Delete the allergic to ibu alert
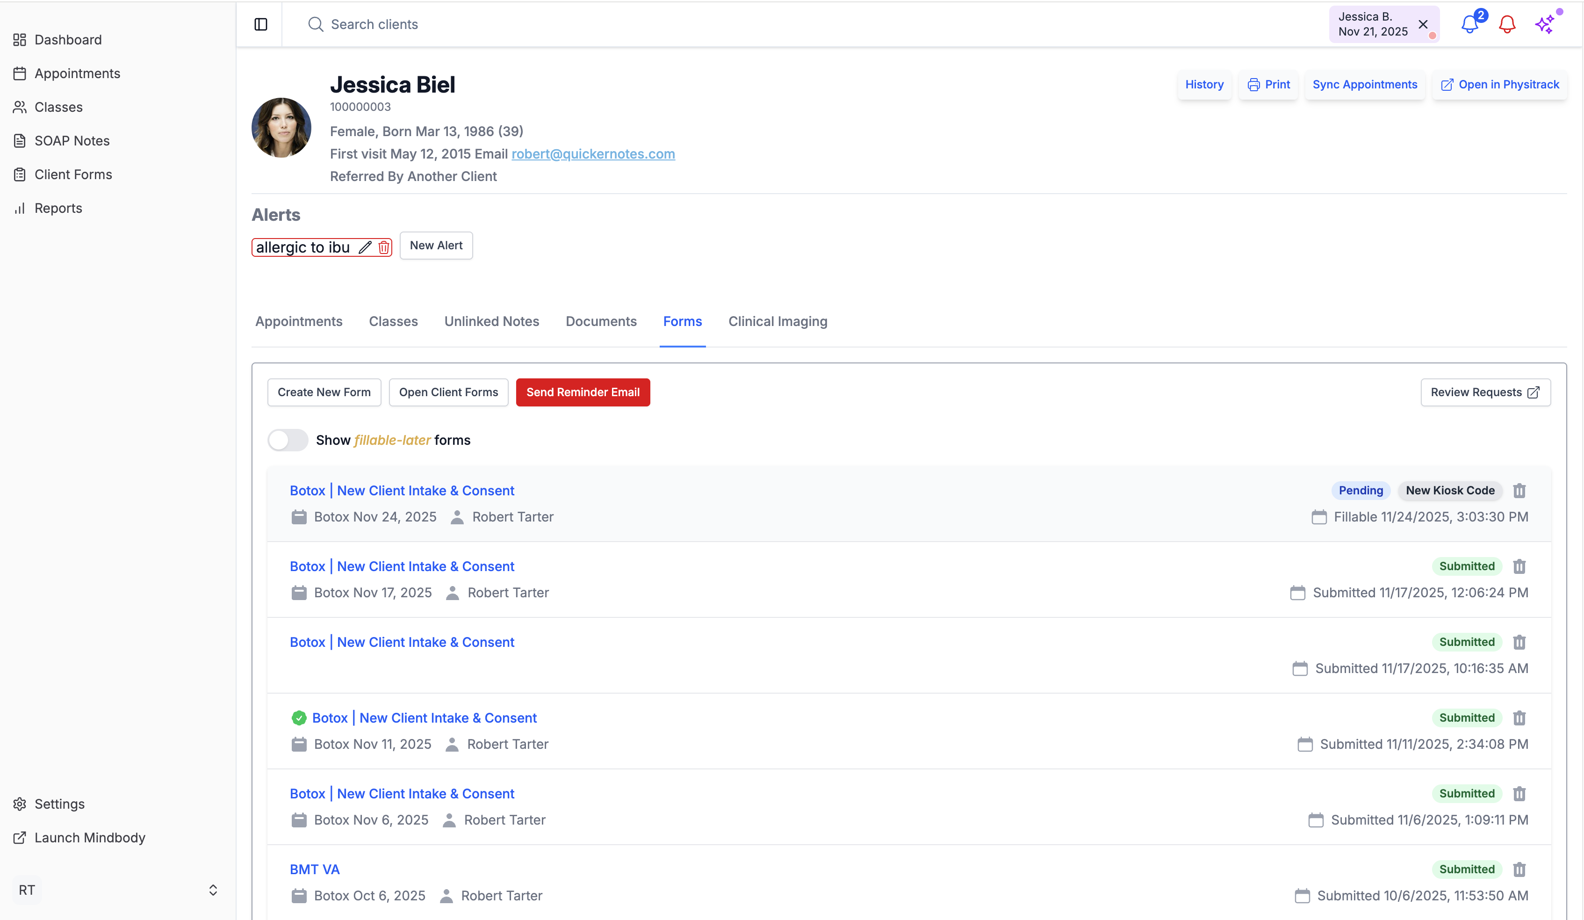Viewport: 1584px width, 920px height. [x=383, y=247]
